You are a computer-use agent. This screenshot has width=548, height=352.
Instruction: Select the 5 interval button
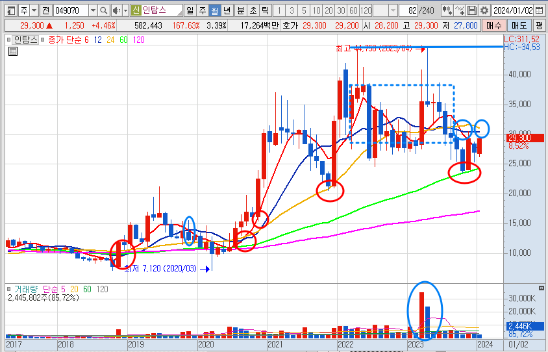(304, 10)
